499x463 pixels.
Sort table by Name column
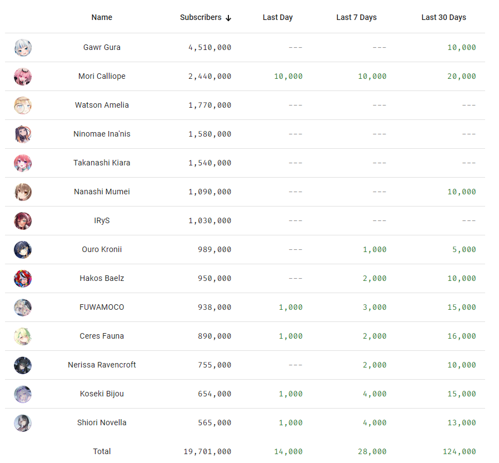click(x=102, y=17)
